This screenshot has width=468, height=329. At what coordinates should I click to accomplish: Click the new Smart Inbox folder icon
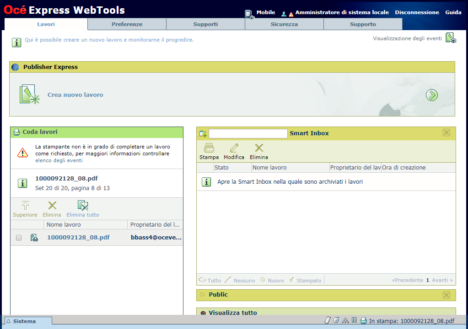(x=203, y=134)
